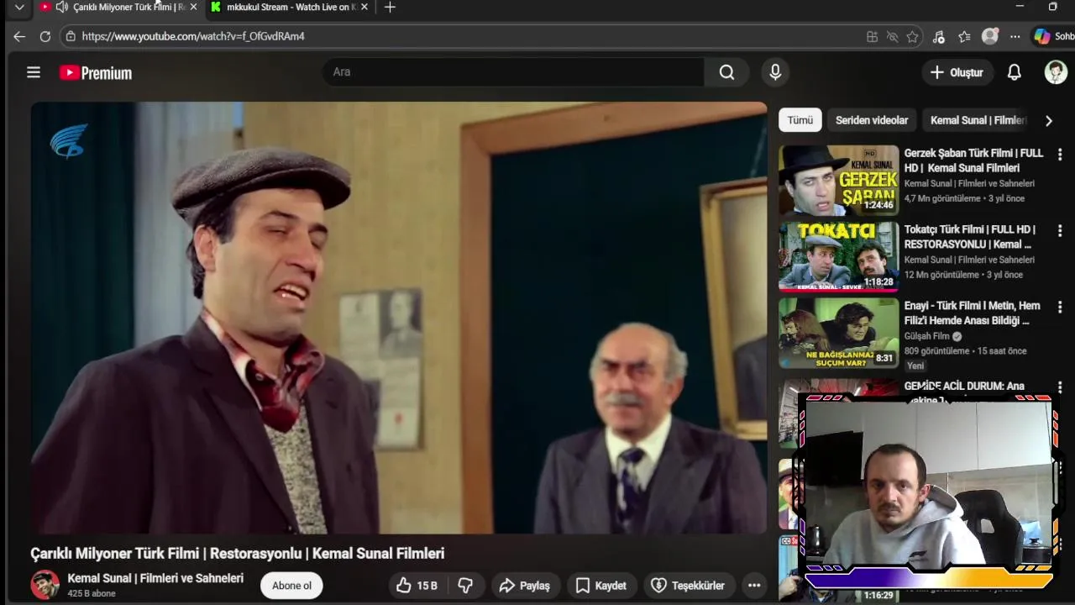
Task: Share the video with Paylaş
Action: click(525, 586)
